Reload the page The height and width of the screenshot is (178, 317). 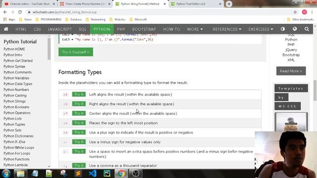20,12
